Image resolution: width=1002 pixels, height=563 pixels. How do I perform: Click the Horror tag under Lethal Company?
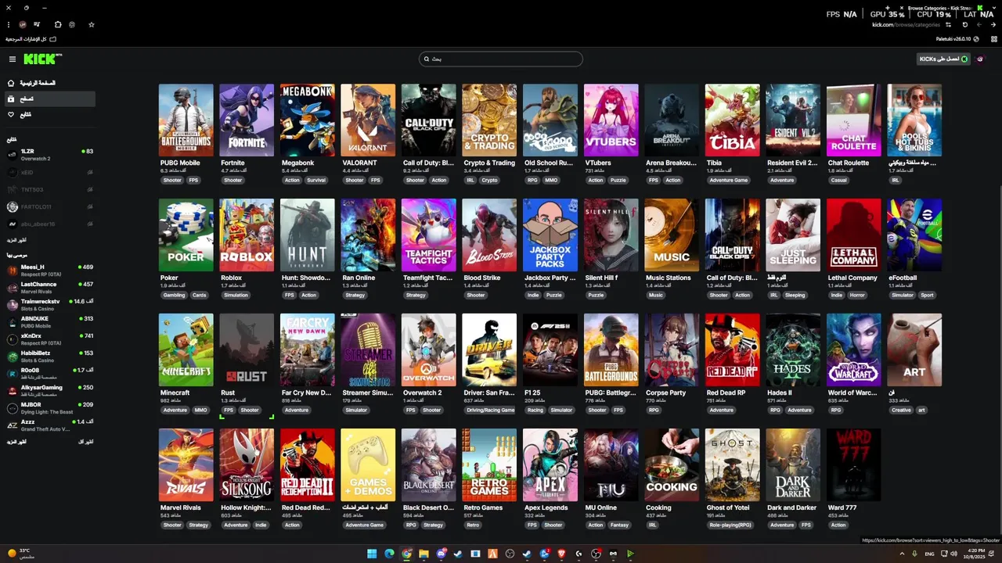click(857, 295)
